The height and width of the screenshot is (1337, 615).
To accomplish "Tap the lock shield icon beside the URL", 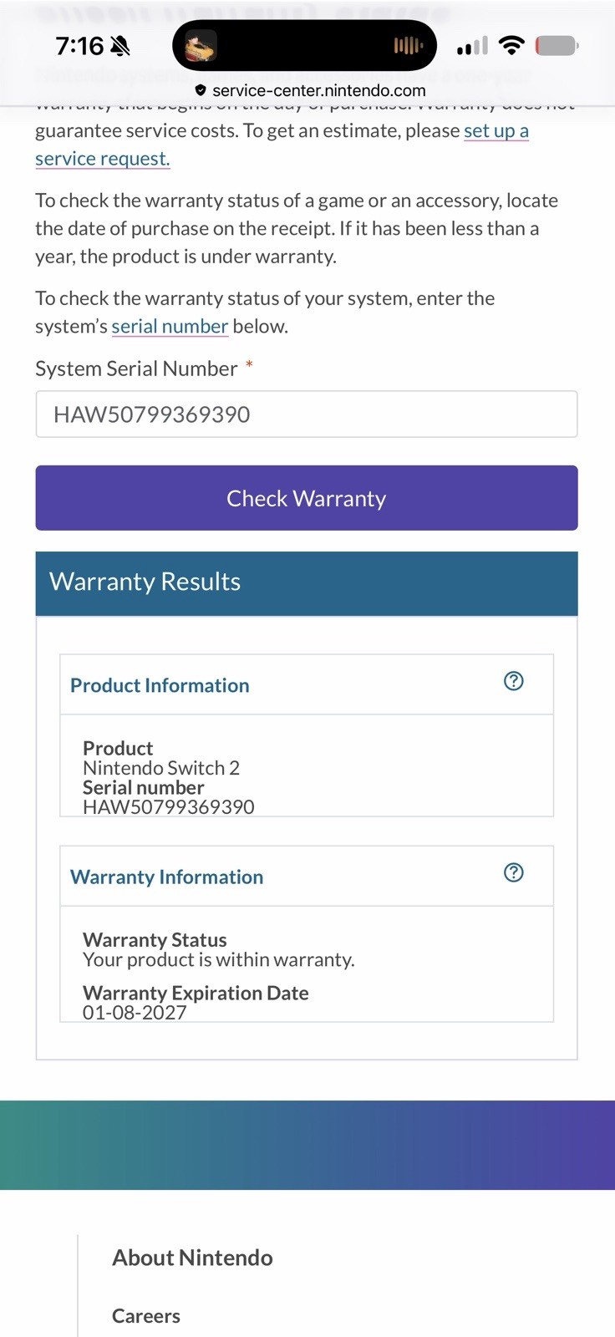I will (201, 90).
